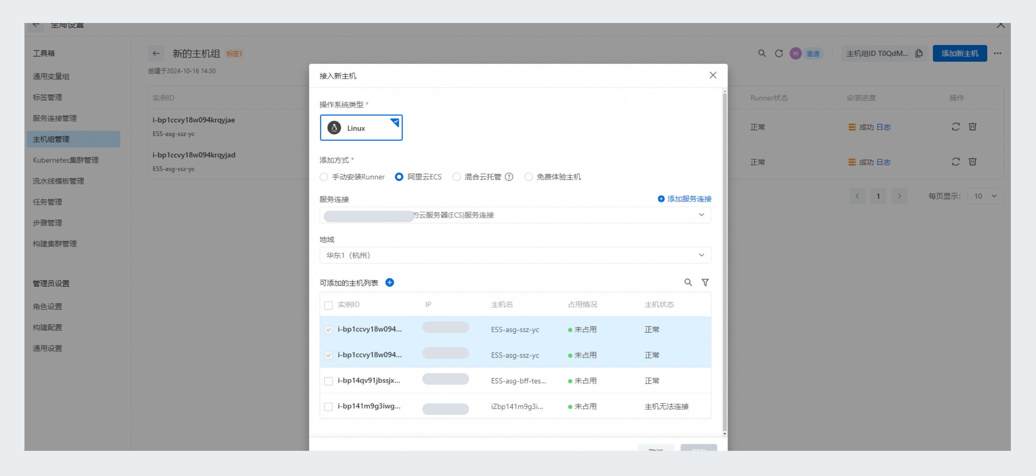Click the 邀请 button
This screenshot has height=476, width=1036.
click(x=813, y=54)
